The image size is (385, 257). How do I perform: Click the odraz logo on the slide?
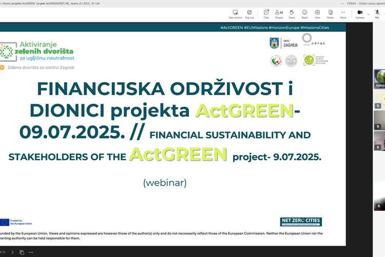pyautogui.click(x=313, y=40)
